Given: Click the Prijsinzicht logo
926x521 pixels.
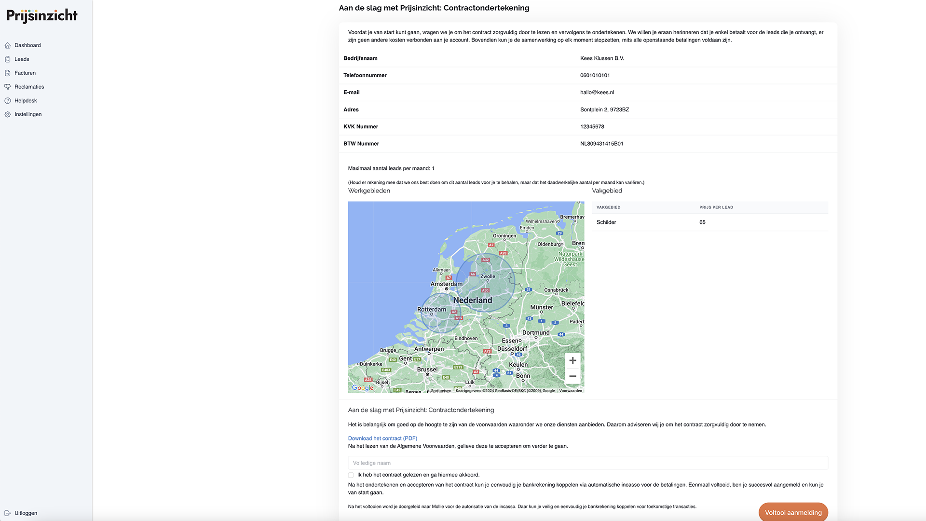Looking at the screenshot, I should coord(42,15).
